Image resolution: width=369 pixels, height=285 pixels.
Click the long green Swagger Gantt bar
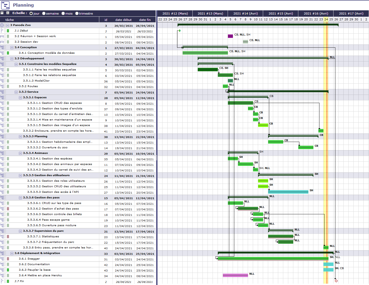[x=273, y=259]
